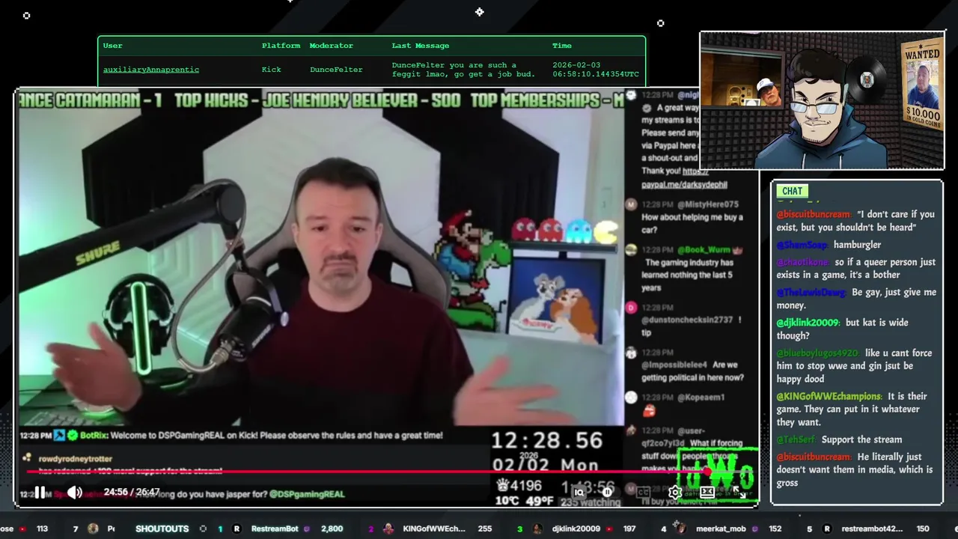Click the CHAT header label

[792, 191]
